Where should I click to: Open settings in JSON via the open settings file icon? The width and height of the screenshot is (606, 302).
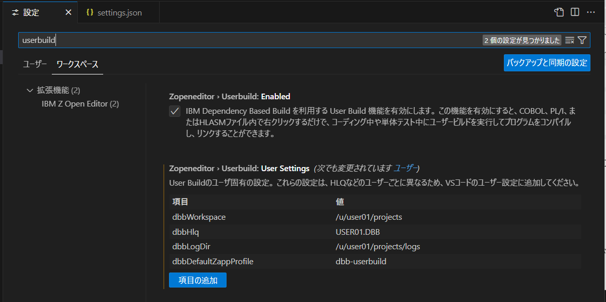coord(558,12)
